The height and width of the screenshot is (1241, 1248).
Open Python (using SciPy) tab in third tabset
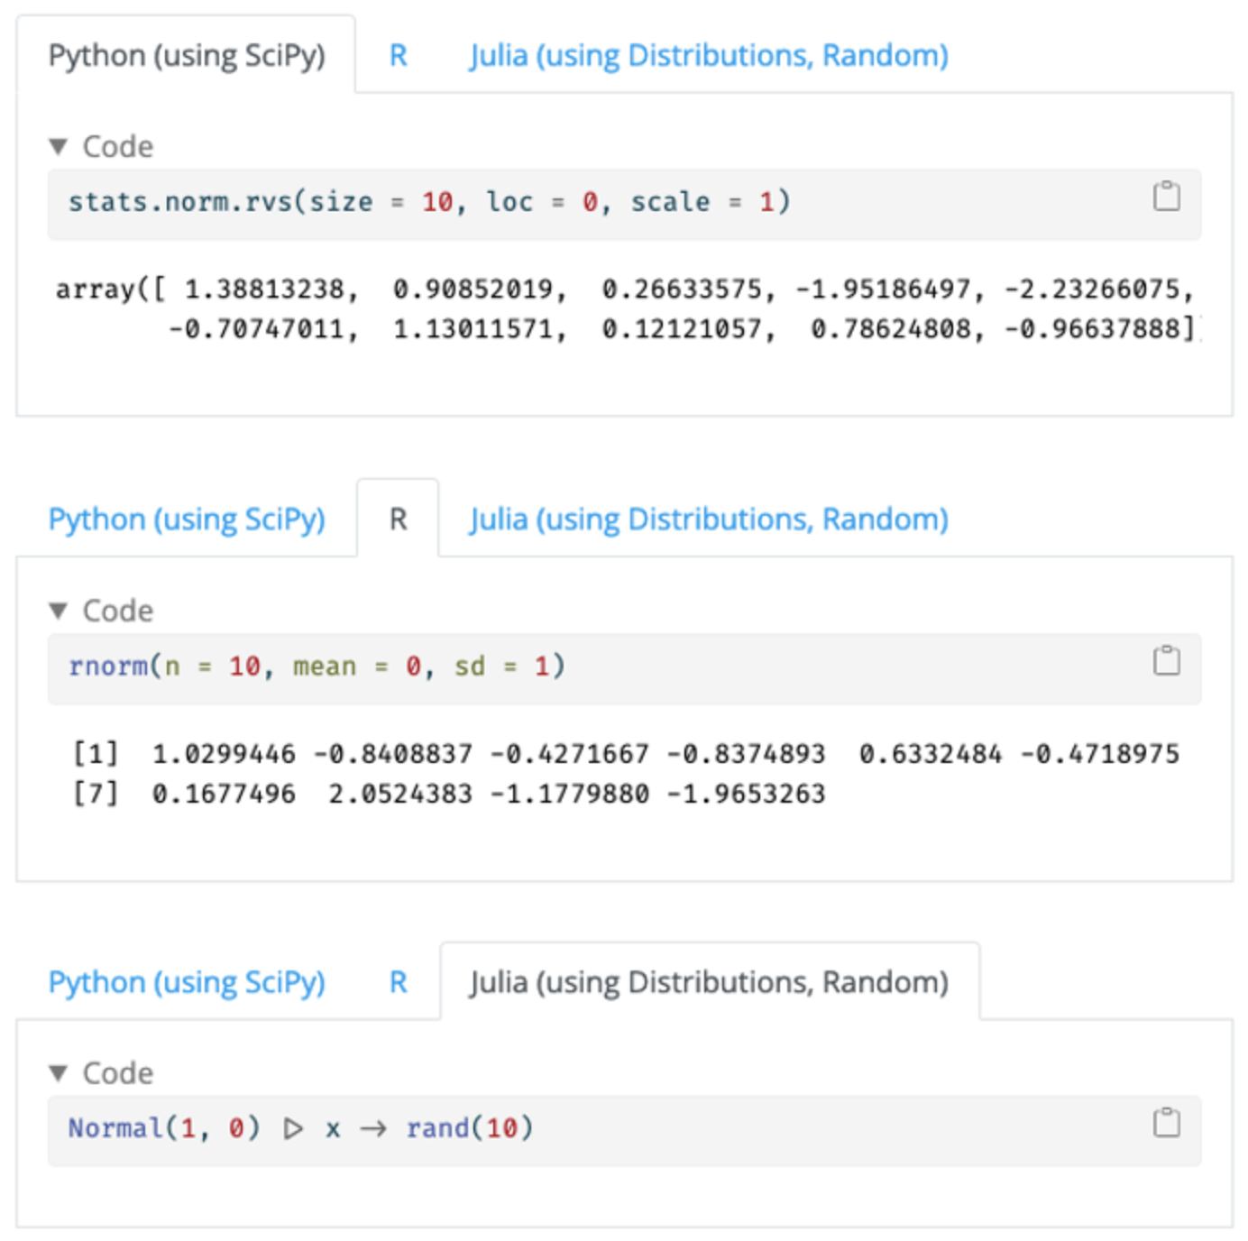pyautogui.click(x=187, y=982)
